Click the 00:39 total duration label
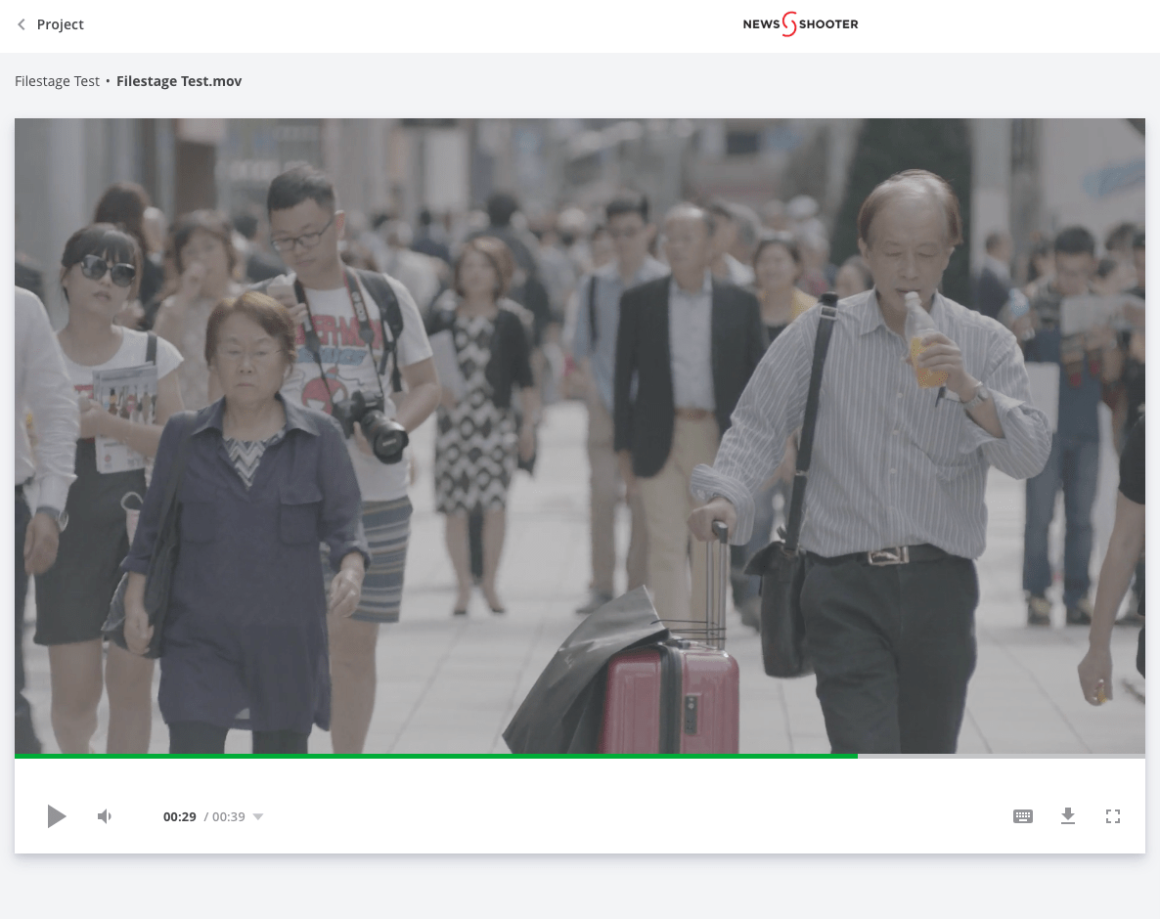 [x=228, y=817]
